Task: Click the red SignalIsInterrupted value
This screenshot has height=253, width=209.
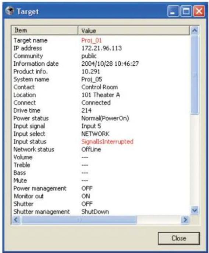Action: point(107,142)
